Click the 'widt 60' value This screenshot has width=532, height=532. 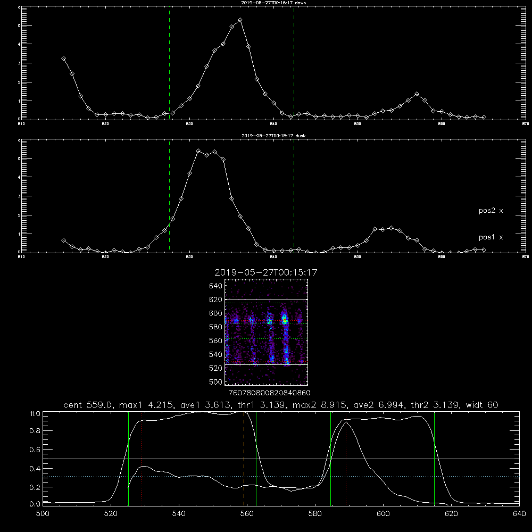click(x=482, y=405)
